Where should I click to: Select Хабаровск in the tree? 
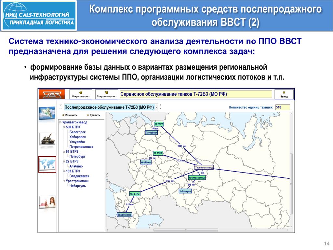[77, 137]
